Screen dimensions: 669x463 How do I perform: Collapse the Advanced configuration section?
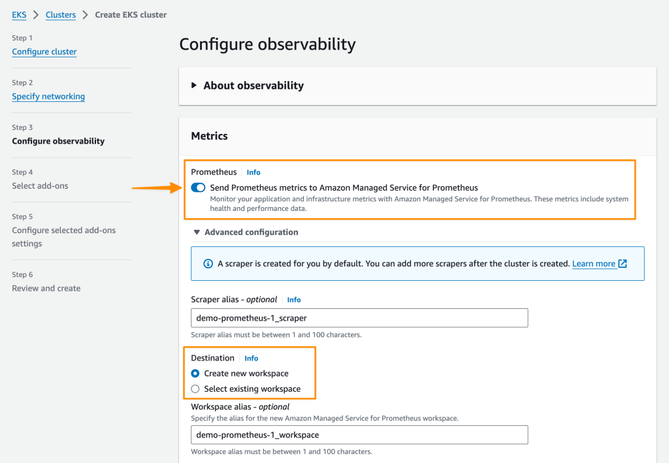coord(197,232)
